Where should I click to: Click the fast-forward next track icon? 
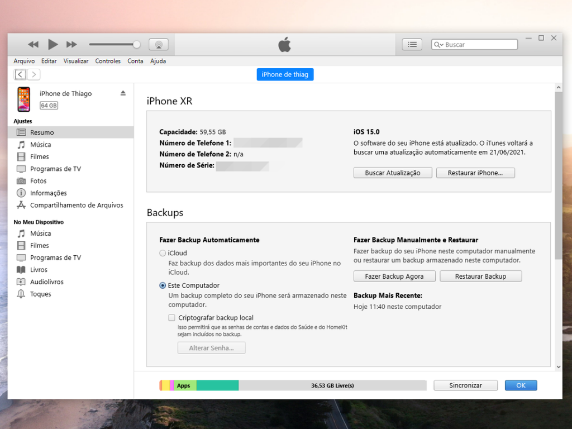coord(71,45)
